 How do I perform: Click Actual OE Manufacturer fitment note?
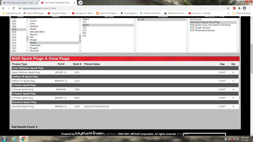pos(96,106)
